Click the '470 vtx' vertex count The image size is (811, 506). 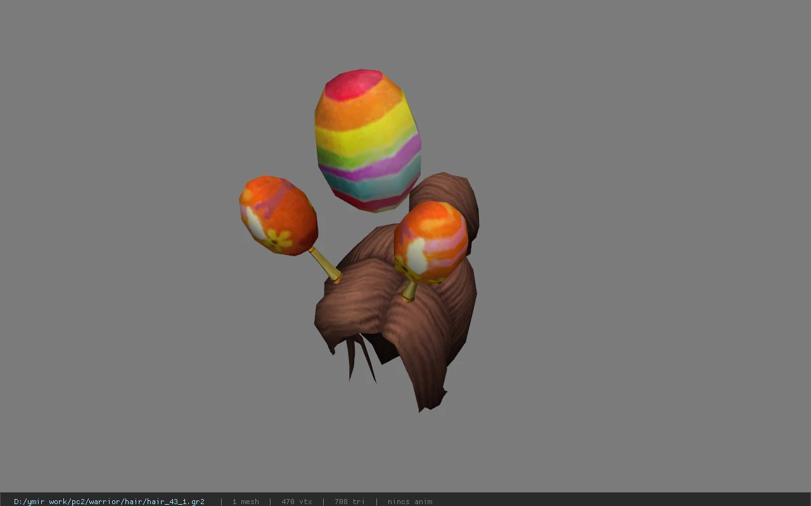coord(297,502)
